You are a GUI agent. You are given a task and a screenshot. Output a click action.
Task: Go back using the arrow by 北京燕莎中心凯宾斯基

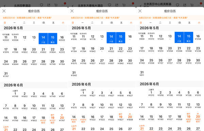pos(141,6)
